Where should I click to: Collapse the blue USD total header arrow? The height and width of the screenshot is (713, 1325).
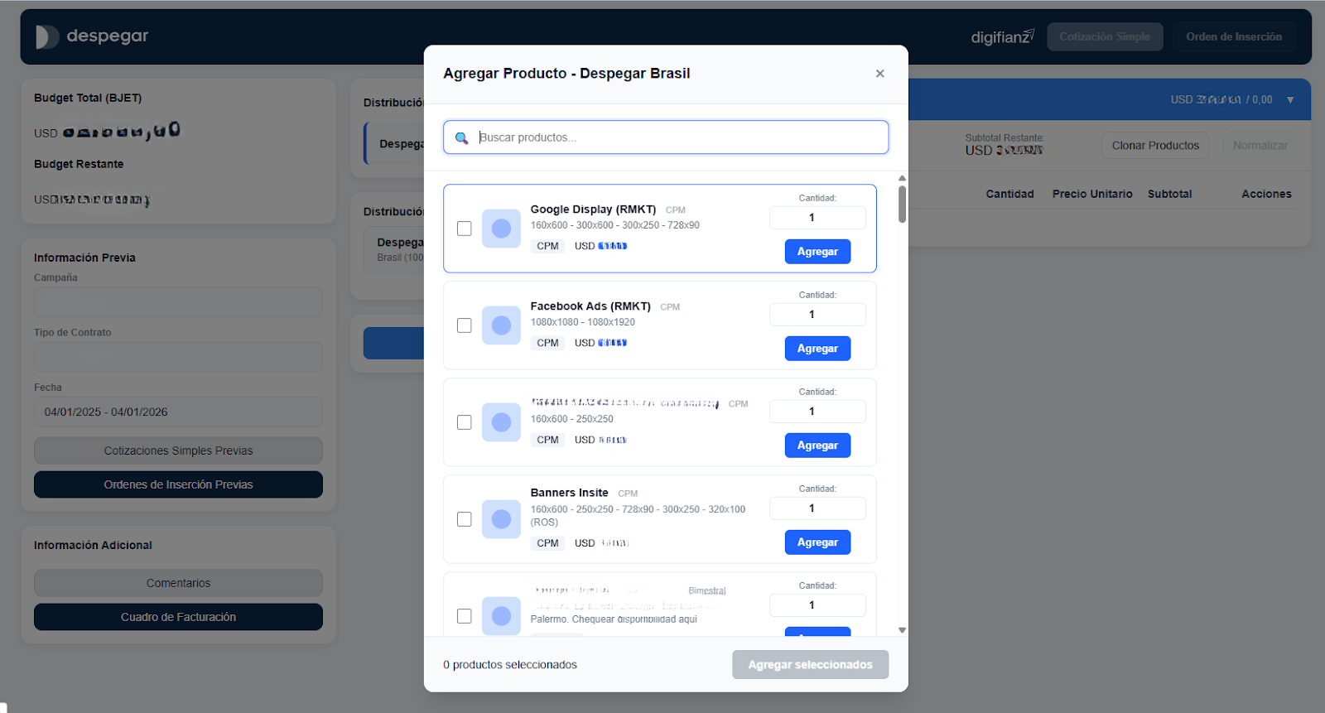pos(1290,100)
